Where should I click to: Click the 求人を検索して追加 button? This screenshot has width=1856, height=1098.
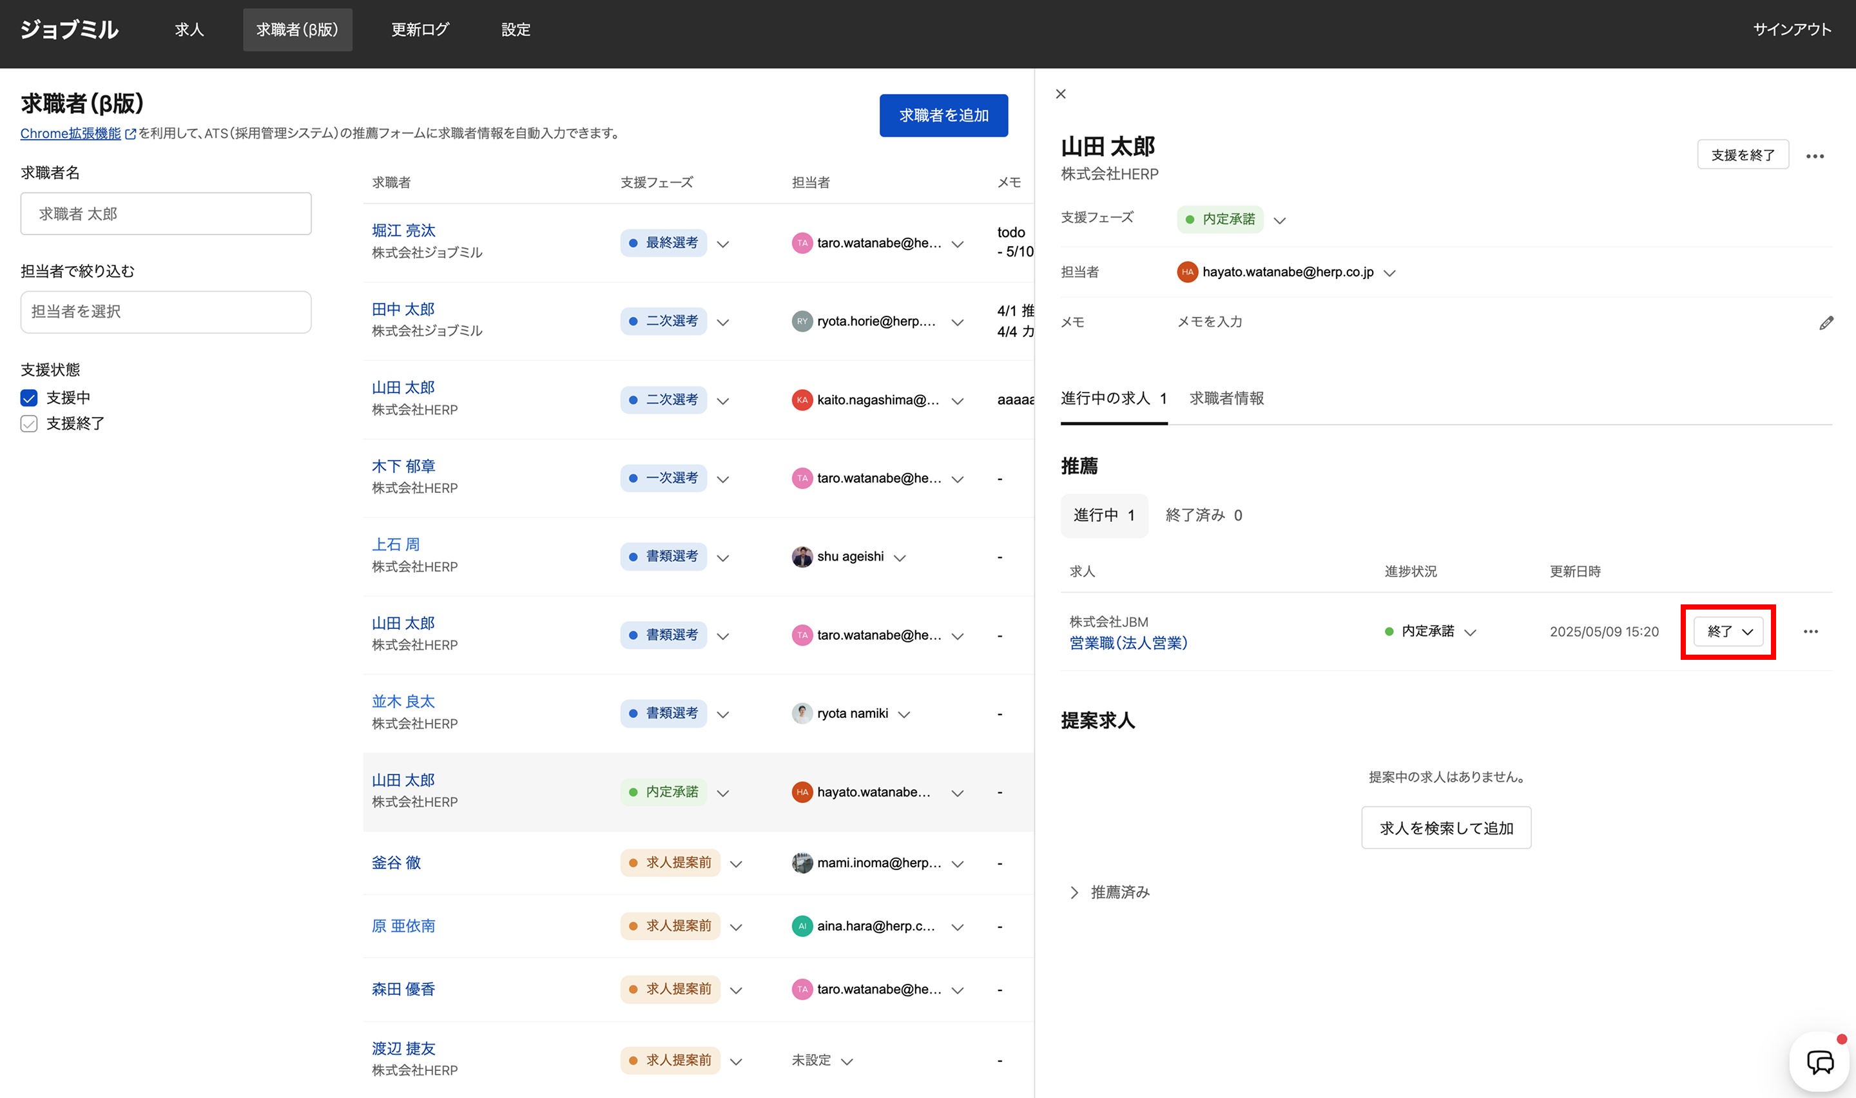[x=1445, y=828]
